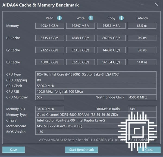Click the Copy column header label

tap(111, 18)
